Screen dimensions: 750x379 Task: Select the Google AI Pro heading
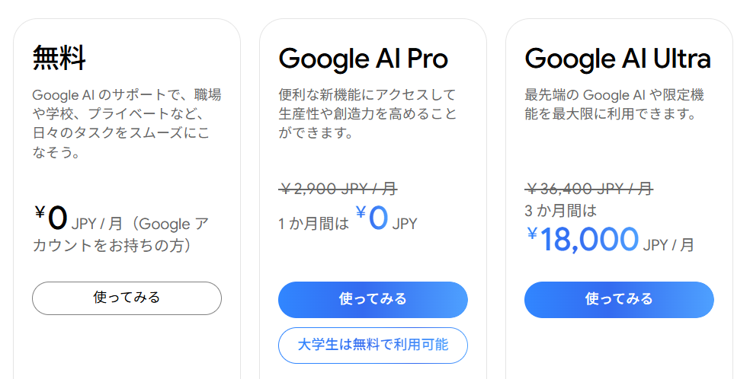pyautogui.click(x=364, y=59)
